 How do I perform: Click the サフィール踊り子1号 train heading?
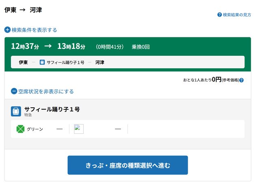point(52,109)
